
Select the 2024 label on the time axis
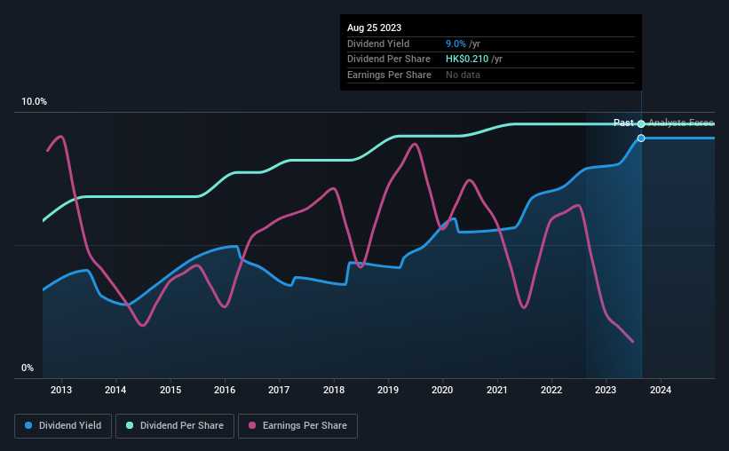661,390
